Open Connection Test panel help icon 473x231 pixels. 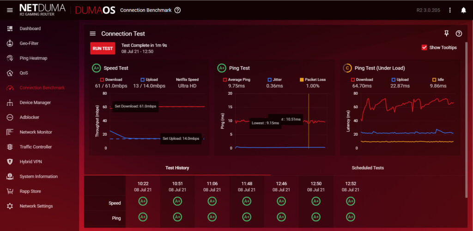(459, 34)
